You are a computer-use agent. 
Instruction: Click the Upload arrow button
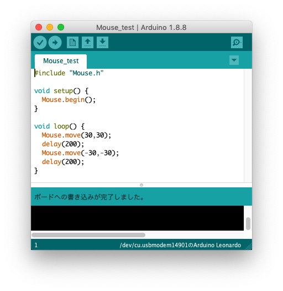tap(55, 43)
